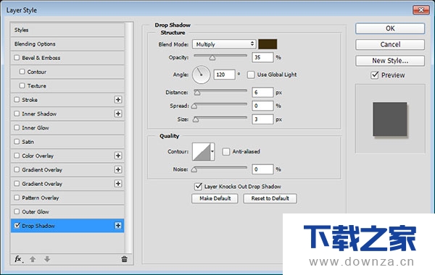Click the New Style... button

[x=390, y=61]
